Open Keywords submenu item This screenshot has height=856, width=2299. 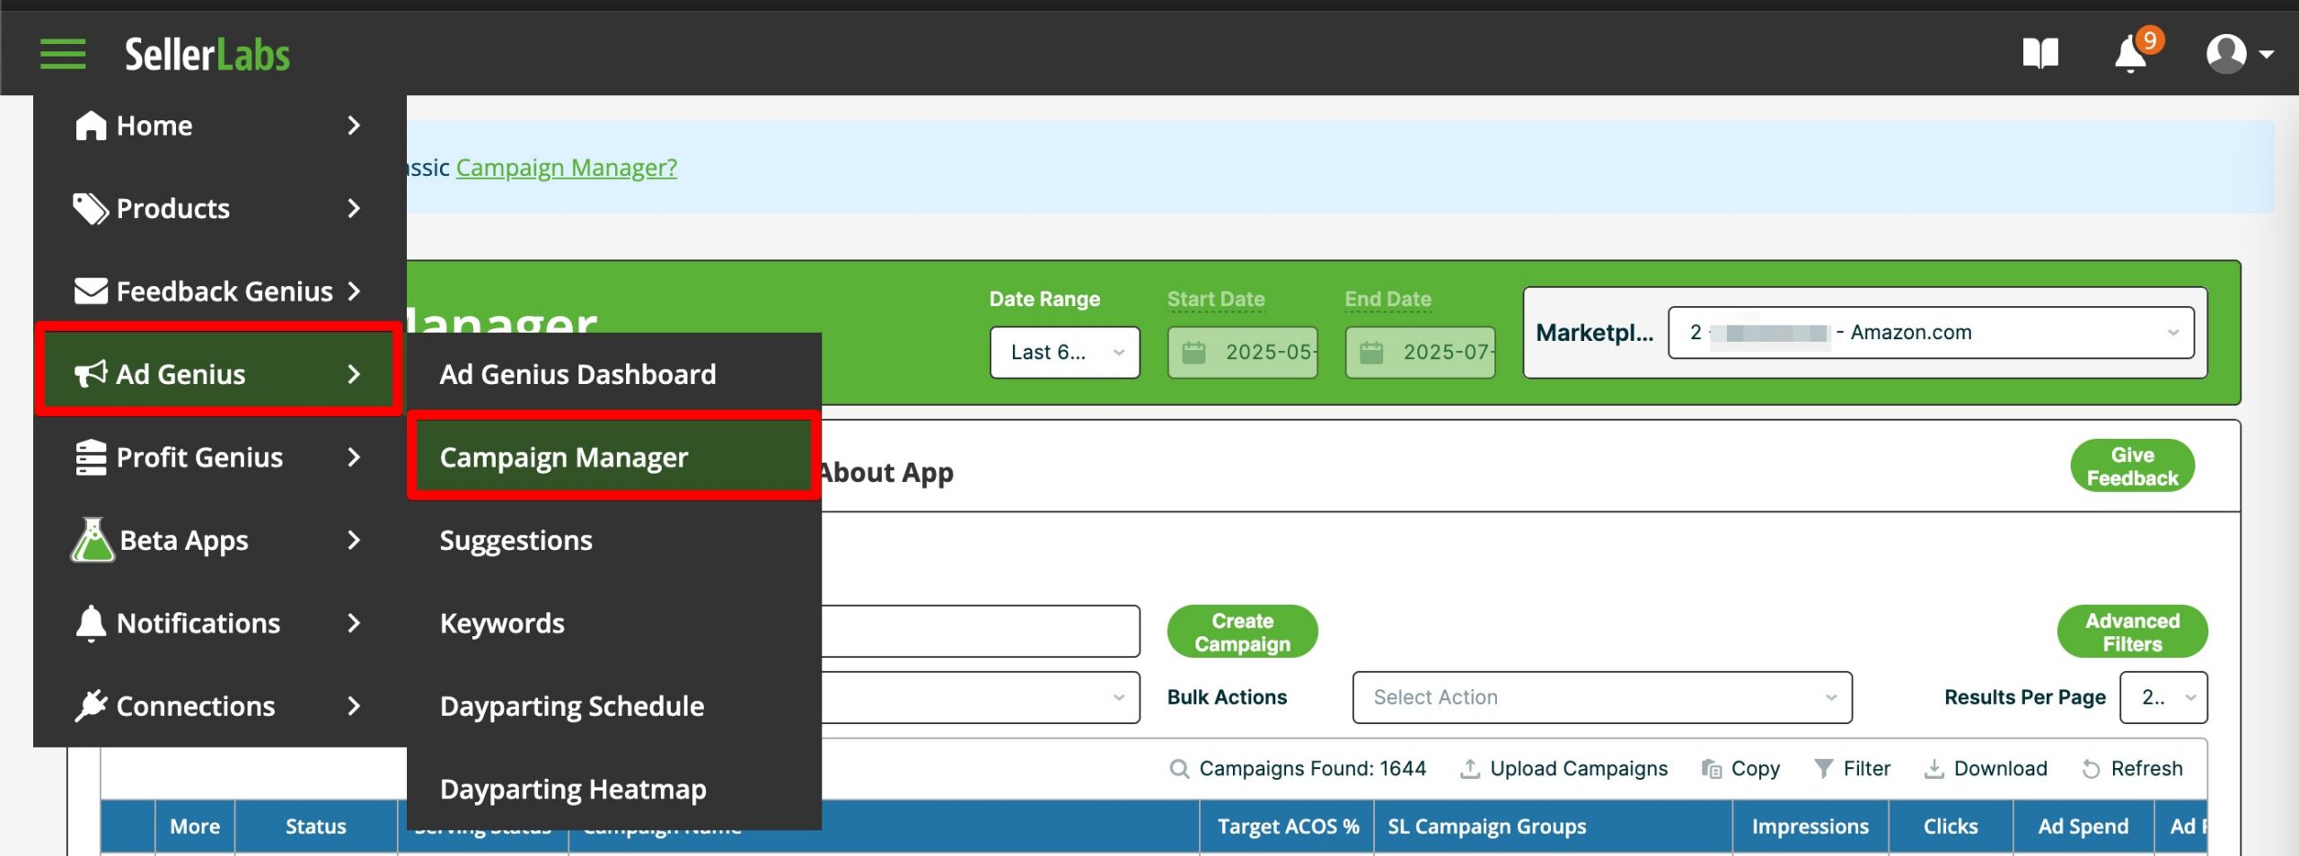click(x=614, y=624)
